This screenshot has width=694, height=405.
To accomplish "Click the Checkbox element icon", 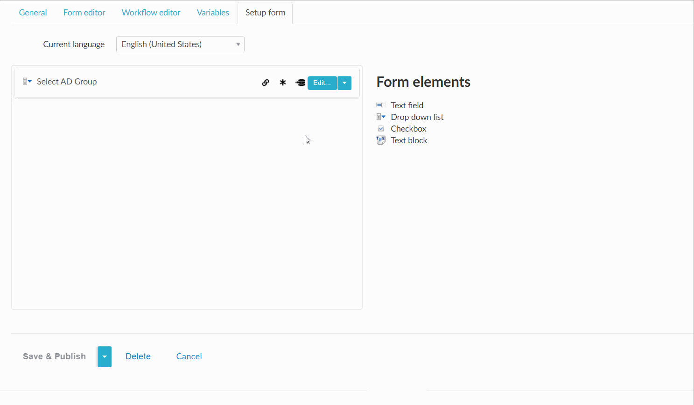I will tap(381, 129).
